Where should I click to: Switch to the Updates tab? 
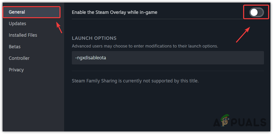[18, 24]
